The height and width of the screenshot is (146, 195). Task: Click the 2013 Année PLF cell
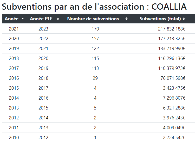point(43,128)
